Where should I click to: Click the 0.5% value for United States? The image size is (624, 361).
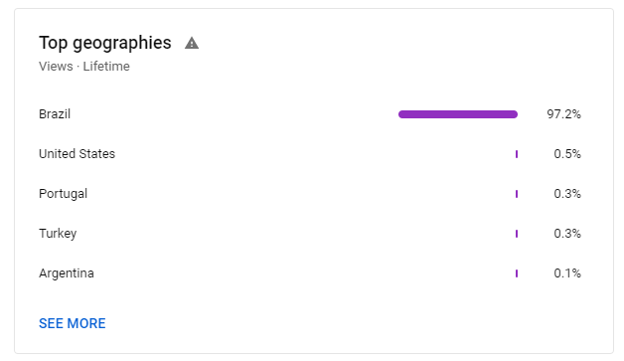coord(567,154)
